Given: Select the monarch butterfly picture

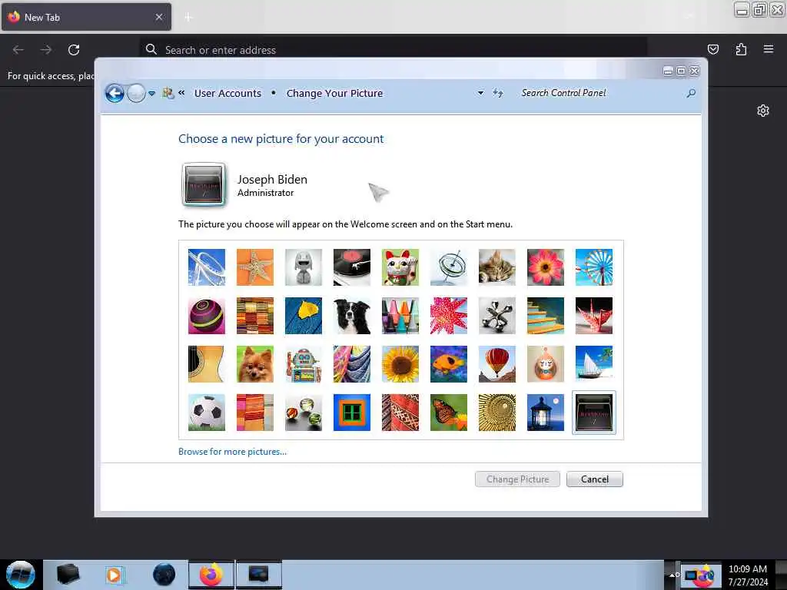Looking at the screenshot, I should point(449,413).
